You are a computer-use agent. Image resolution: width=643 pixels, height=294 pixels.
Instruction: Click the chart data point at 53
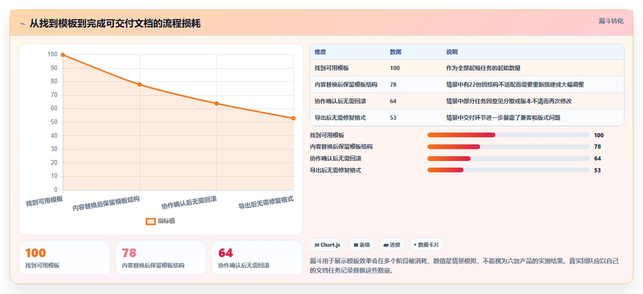coord(293,118)
